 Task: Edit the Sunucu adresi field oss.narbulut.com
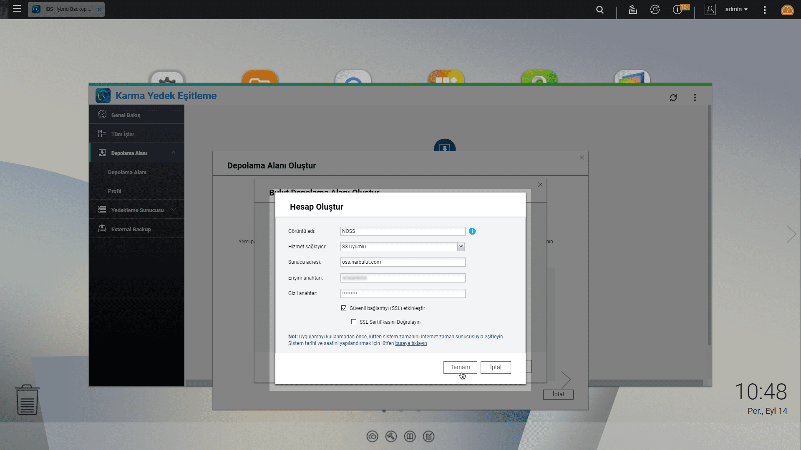click(x=402, y=262)
